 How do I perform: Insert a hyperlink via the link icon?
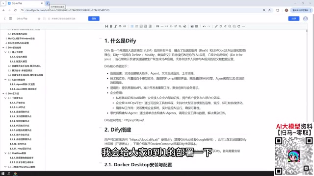tap(125, 26)
